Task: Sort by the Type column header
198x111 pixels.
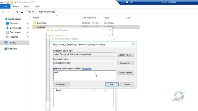Action: click(106, 18)
